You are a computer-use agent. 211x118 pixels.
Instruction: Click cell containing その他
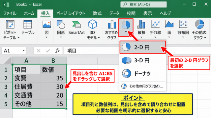26,104
